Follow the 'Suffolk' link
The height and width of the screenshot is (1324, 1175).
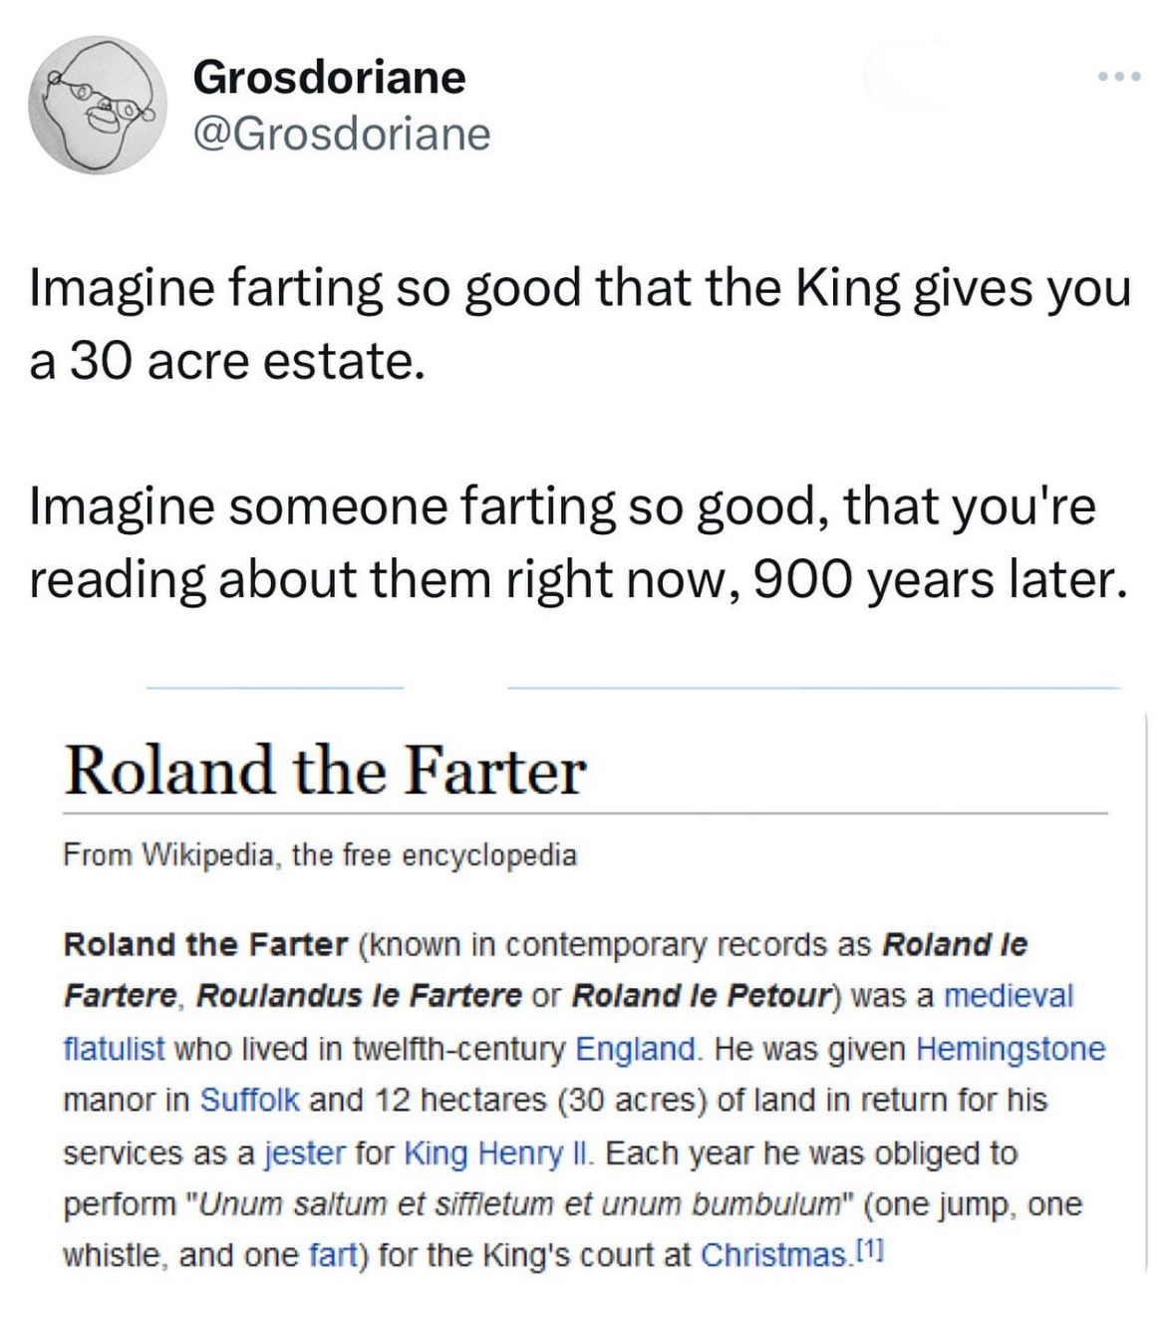(249, 1100)
